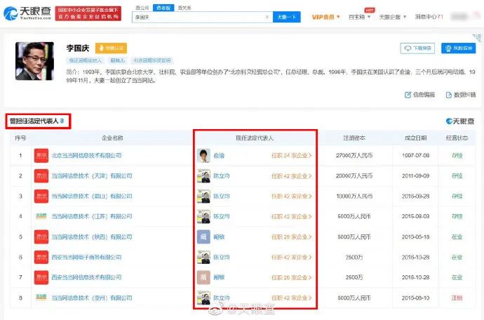Open company 当当网信息技术（眉山）有限公司
Image resolution: width=484 pixels, height=320 pixels.
(92, 196)
